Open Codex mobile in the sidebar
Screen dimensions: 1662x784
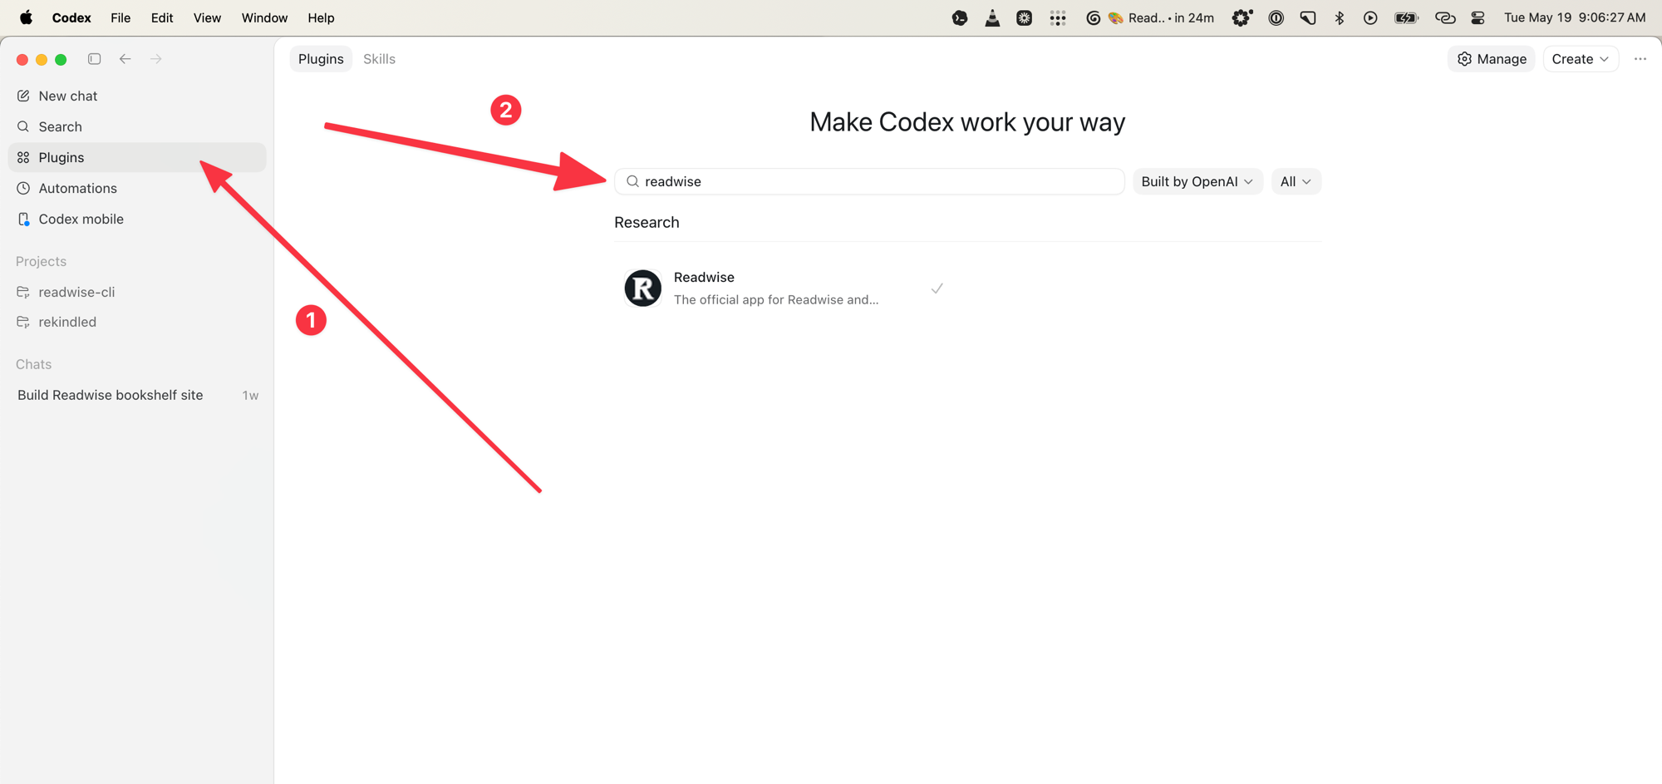click(x=137, y=219)
